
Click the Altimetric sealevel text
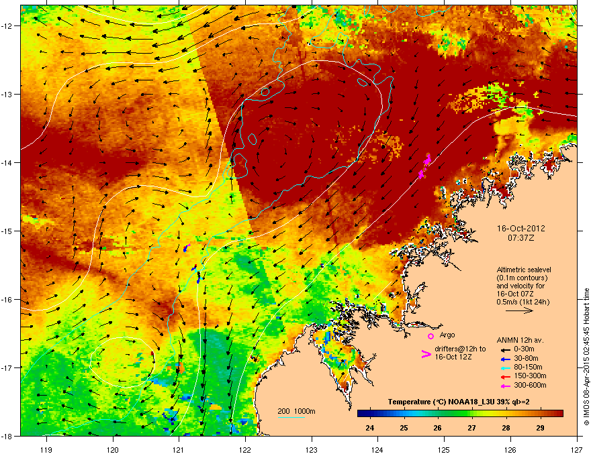click(524, 270)
